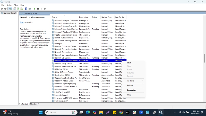Open the Help menu in menu bar
Screen dimensions: 206x116
22,5
